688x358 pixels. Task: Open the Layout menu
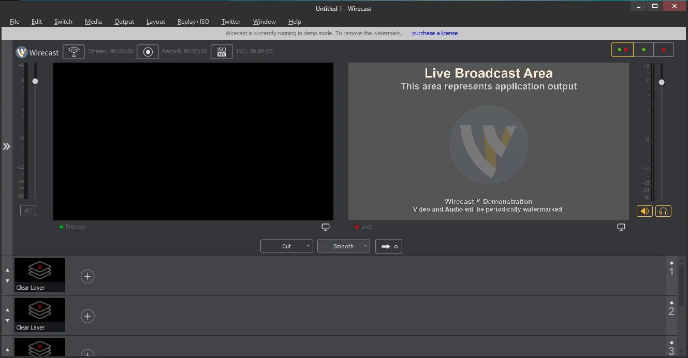point(156,22)
